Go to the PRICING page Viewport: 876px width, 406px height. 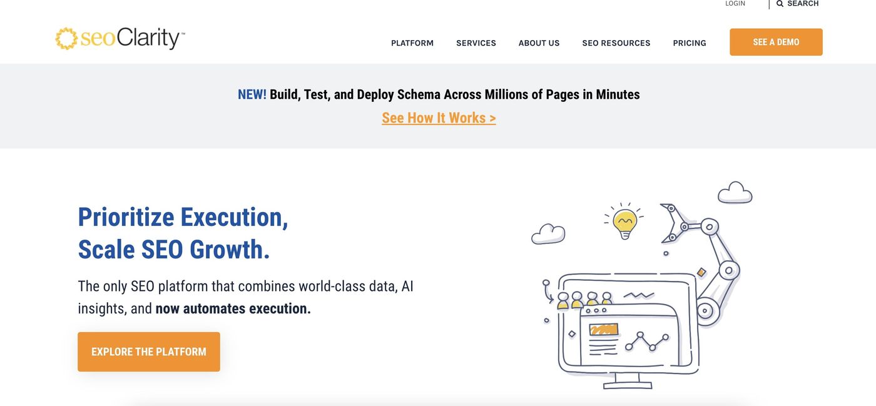(x=690, y=43)
